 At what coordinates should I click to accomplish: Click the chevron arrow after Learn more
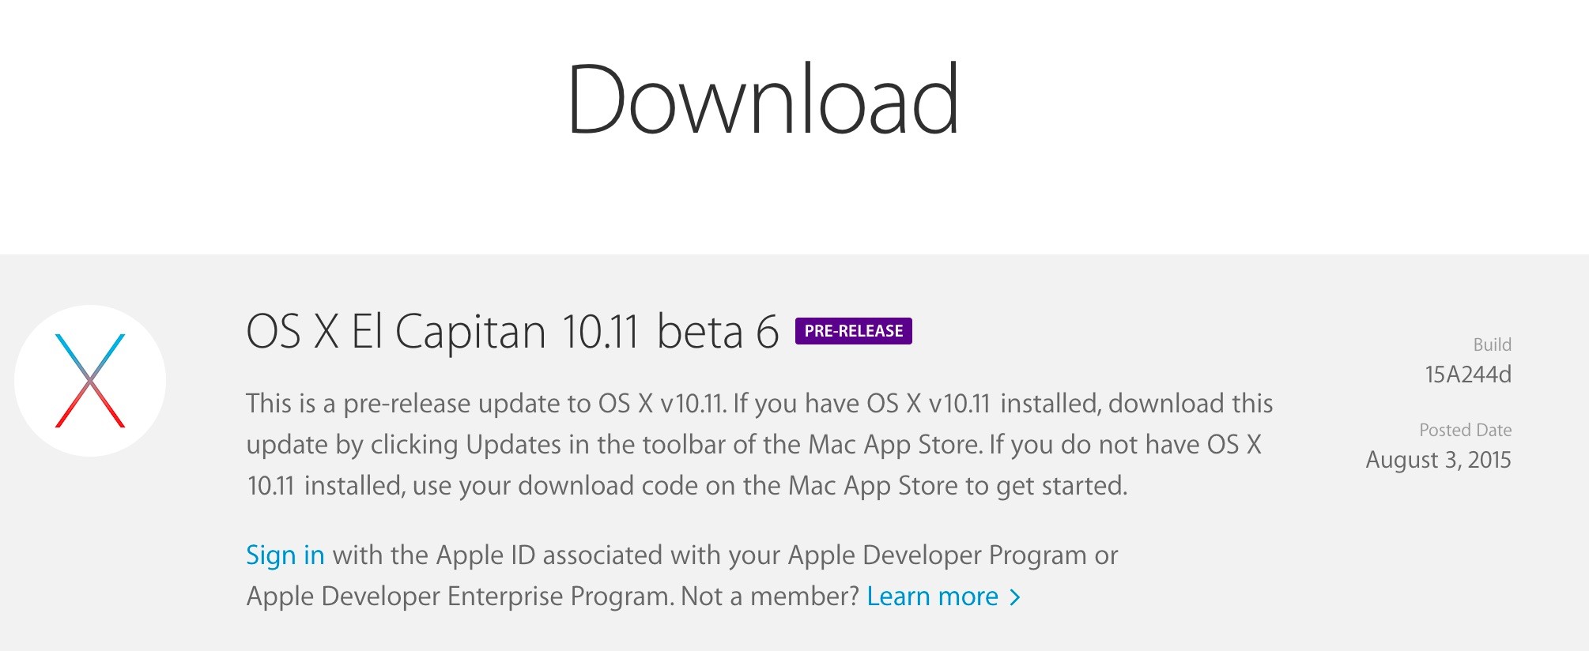1015,597
